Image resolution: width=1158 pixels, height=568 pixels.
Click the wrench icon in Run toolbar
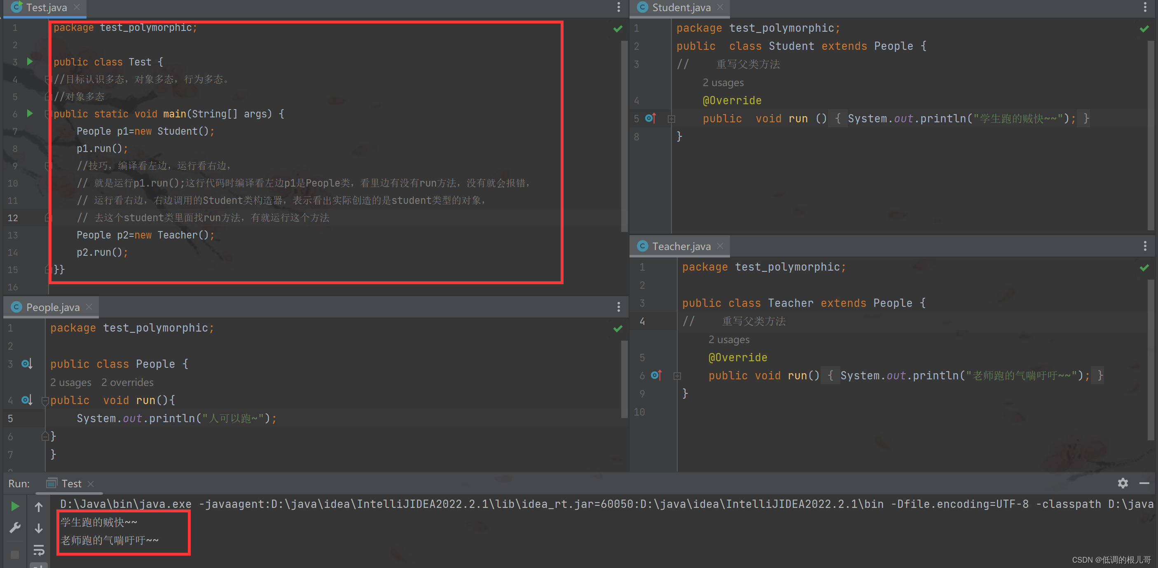(x=15, y=528)
